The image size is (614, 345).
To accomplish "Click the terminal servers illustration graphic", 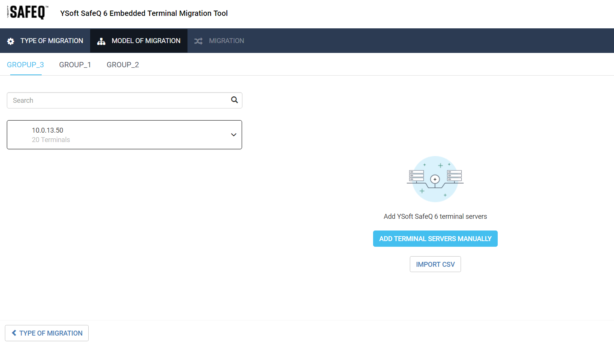I will coord(435,179).
